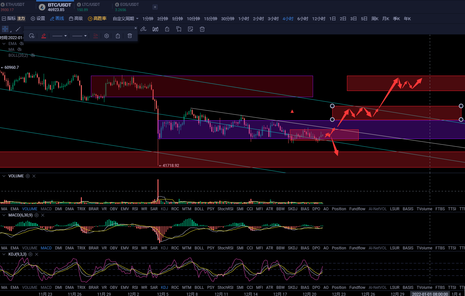The height and width of the screenshot is (296, 465).
Task: Open 设置 settings
Action: click(38, 19)
